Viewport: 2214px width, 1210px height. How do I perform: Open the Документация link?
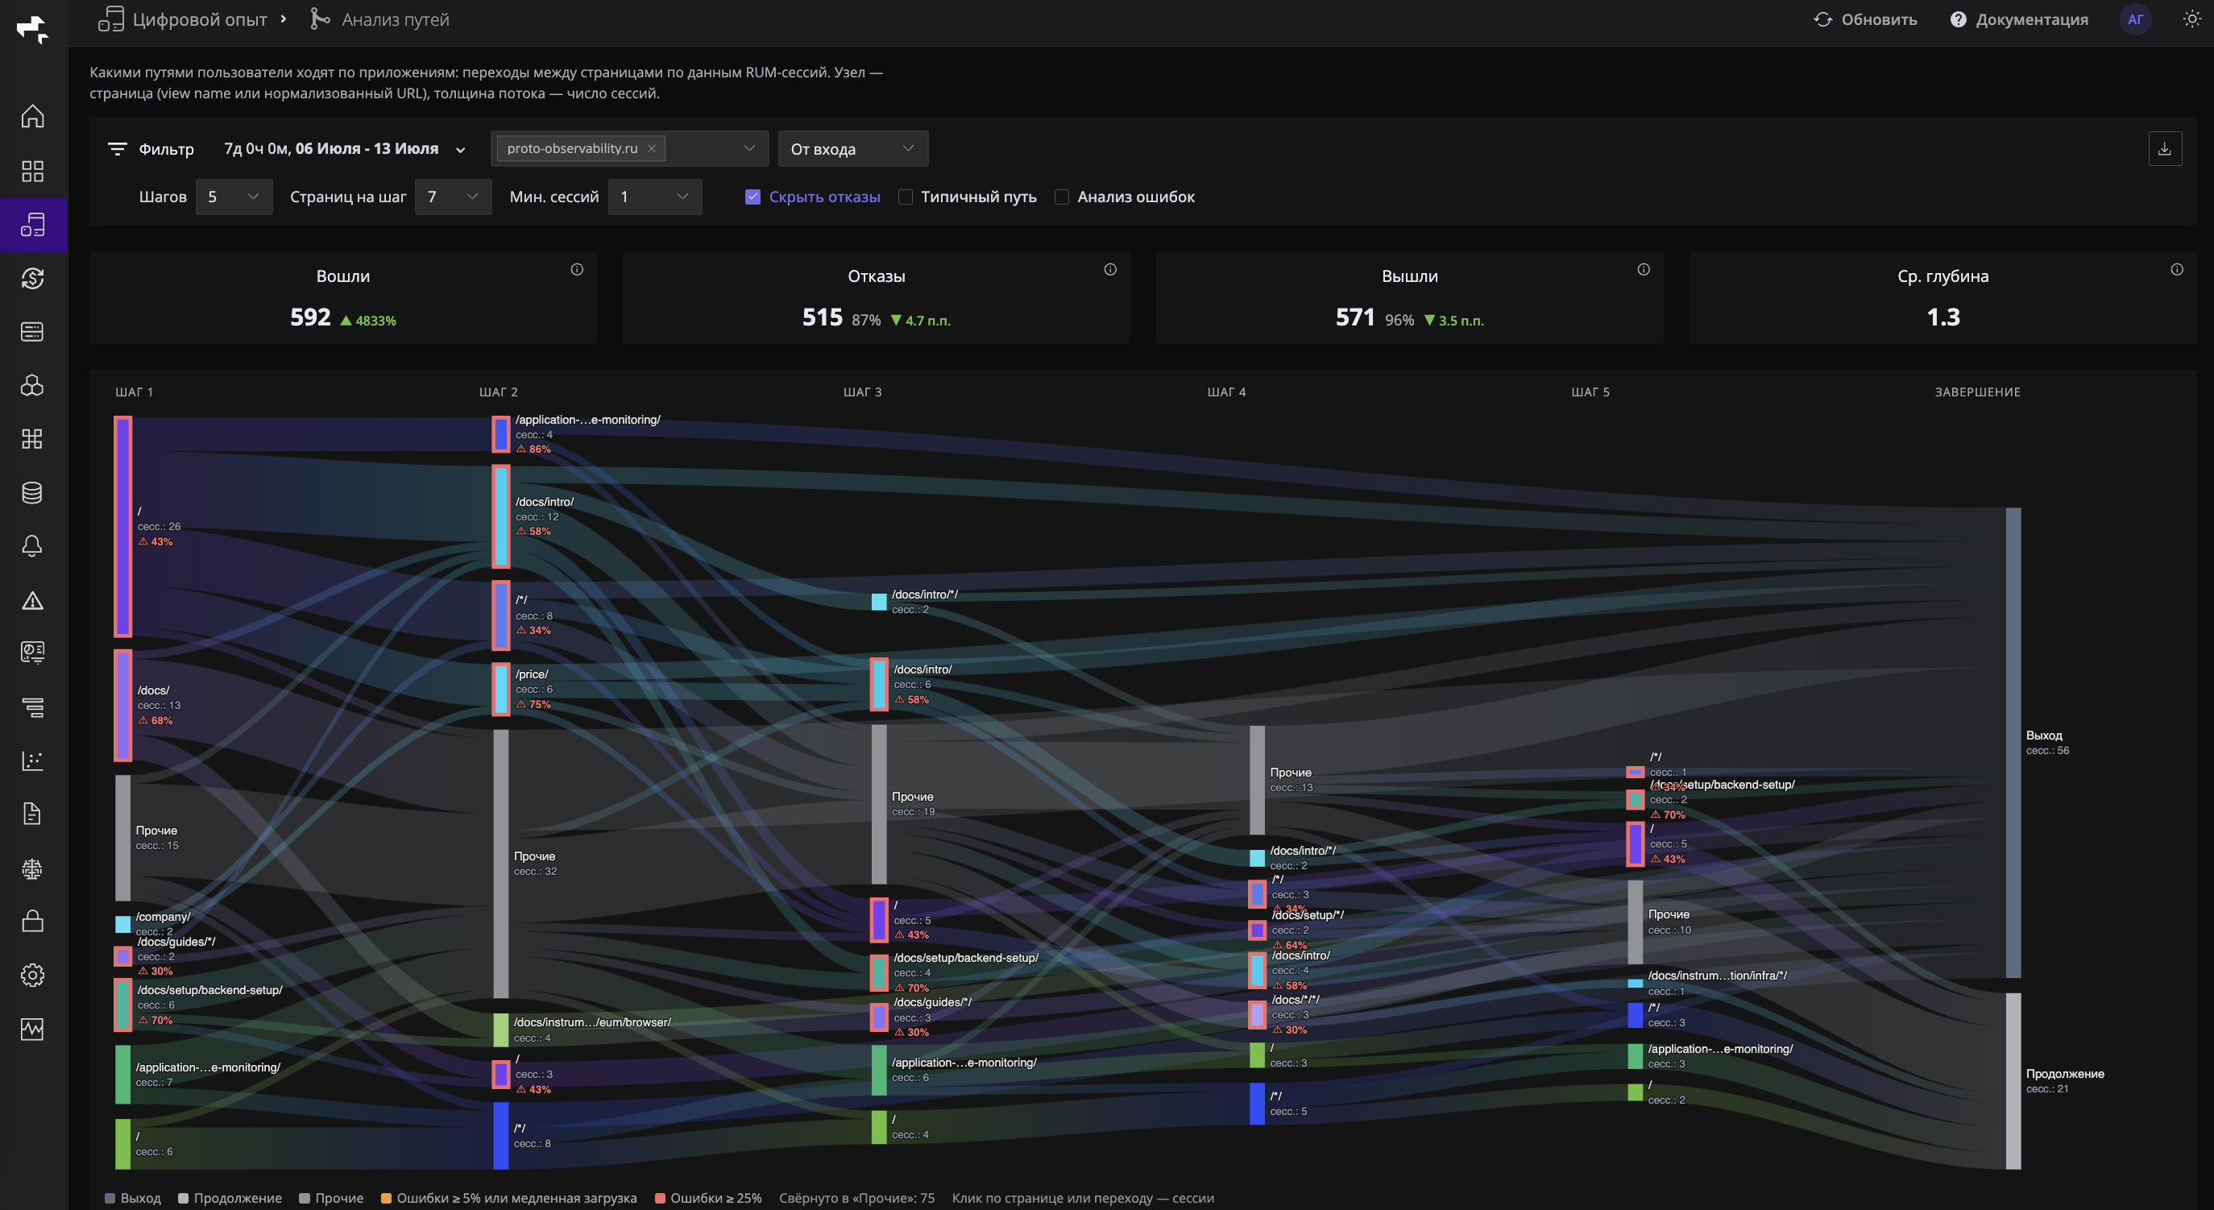2018,19
